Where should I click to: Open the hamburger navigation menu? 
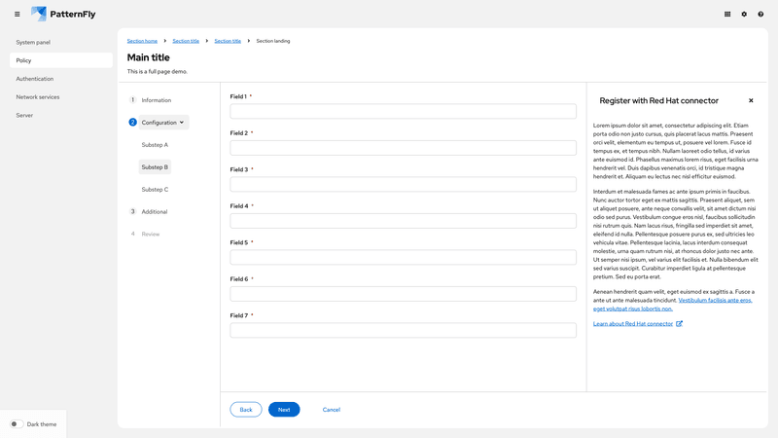coord(17,15)
